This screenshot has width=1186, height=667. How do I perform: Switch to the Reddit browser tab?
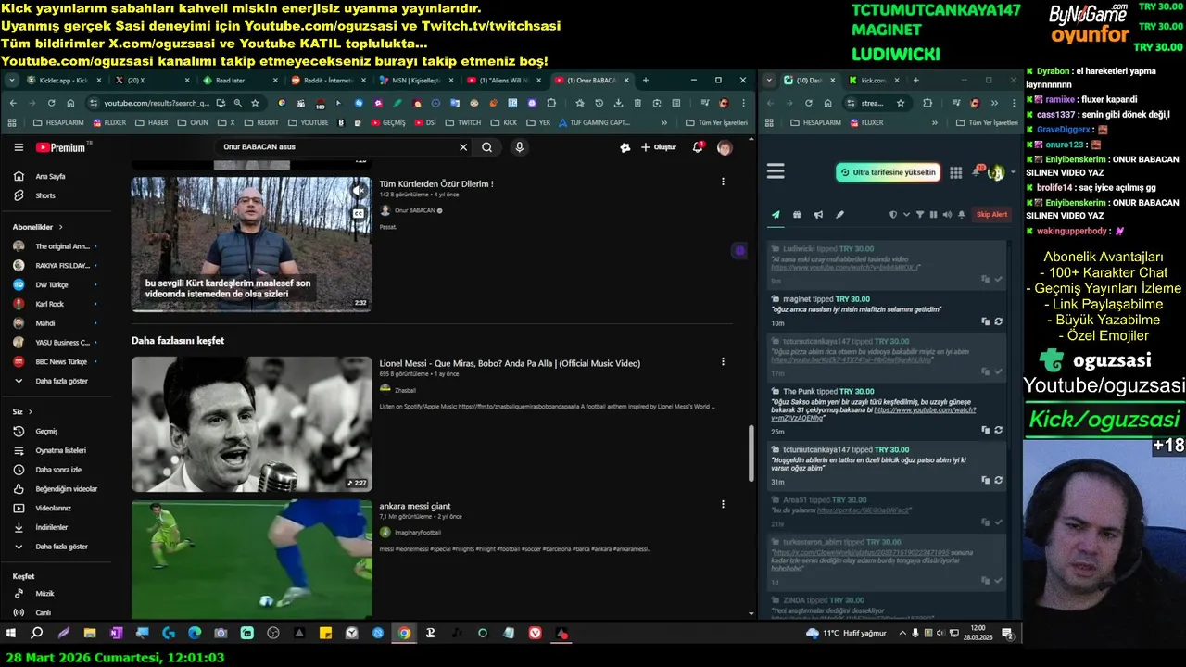[328, 81]
